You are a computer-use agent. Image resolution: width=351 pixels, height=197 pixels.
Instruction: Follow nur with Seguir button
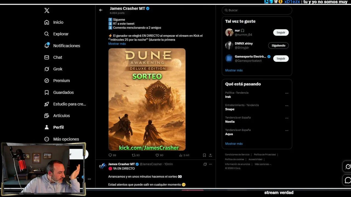pyautogui.click(x=281, y=32)
